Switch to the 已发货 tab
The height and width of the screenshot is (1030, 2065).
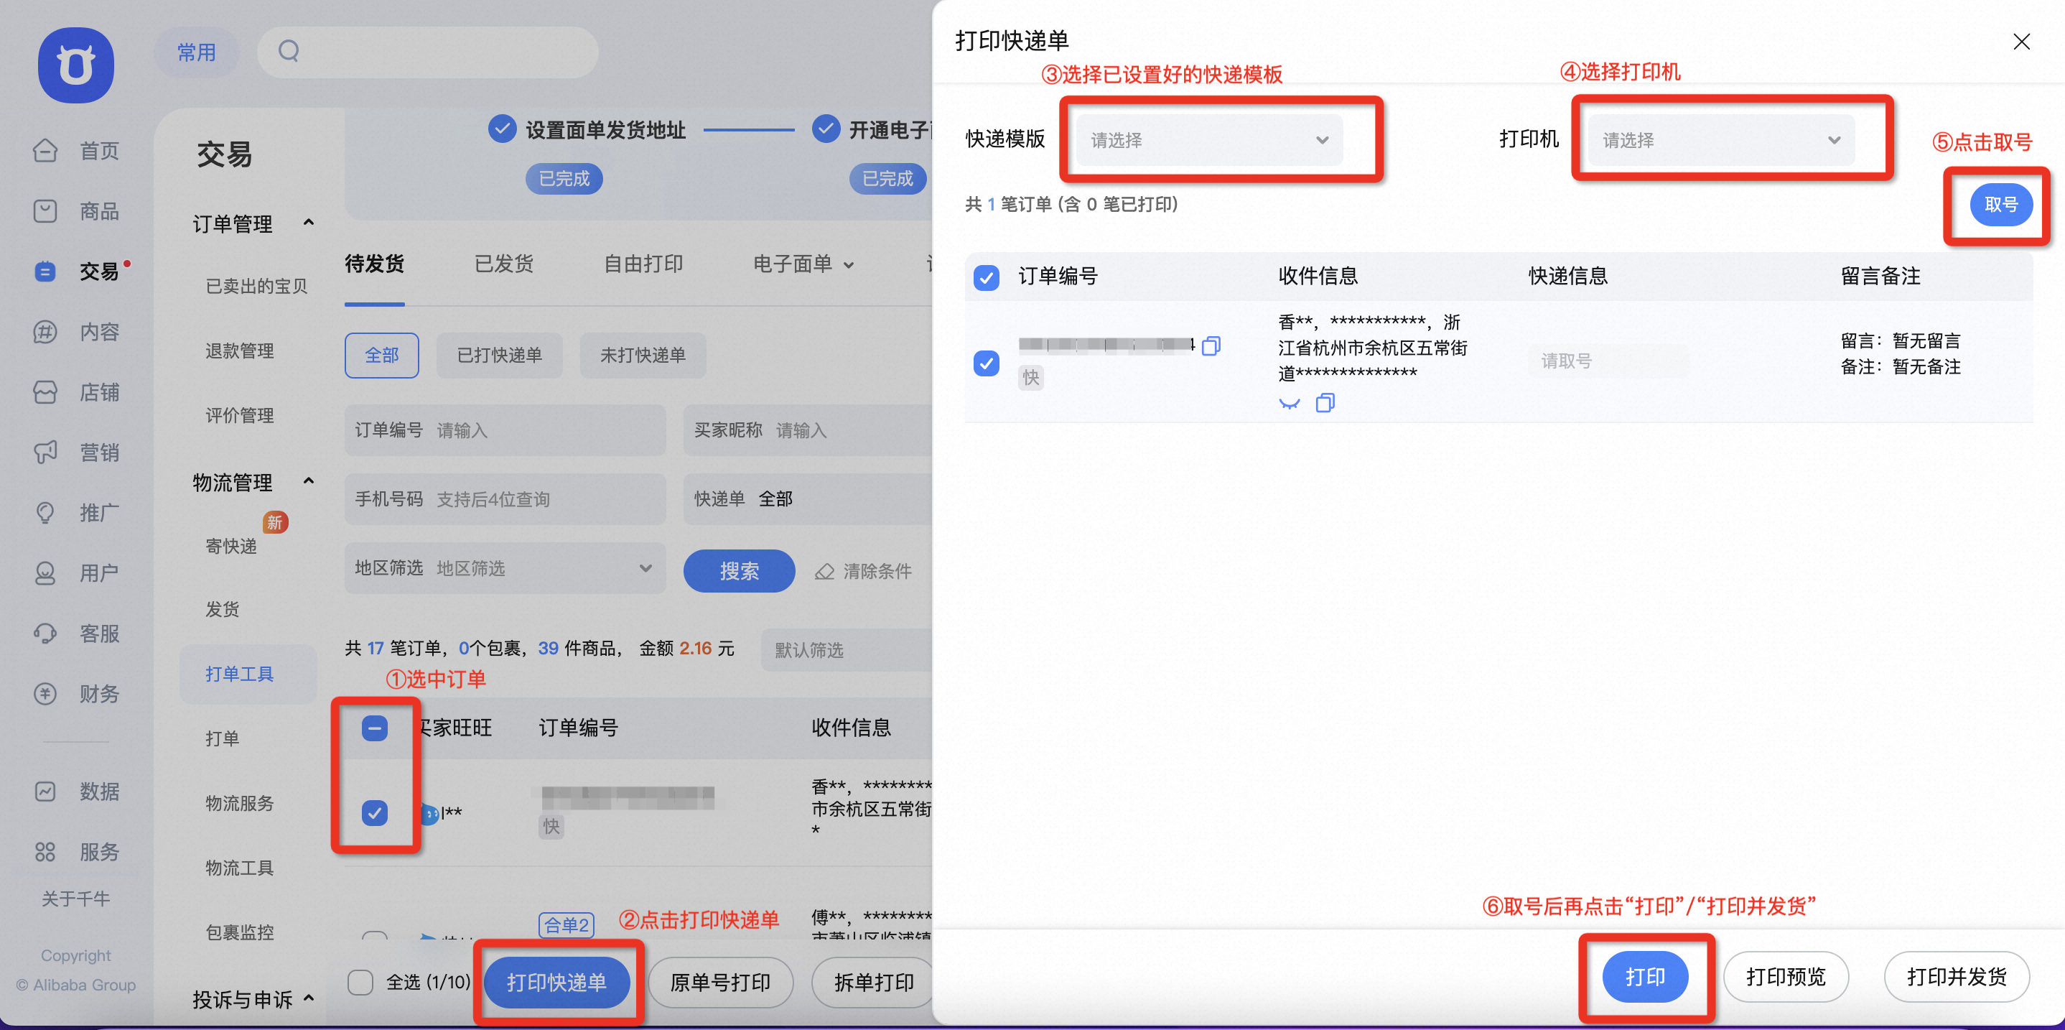click(503, 264)
